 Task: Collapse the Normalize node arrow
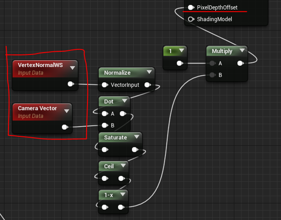149,72
